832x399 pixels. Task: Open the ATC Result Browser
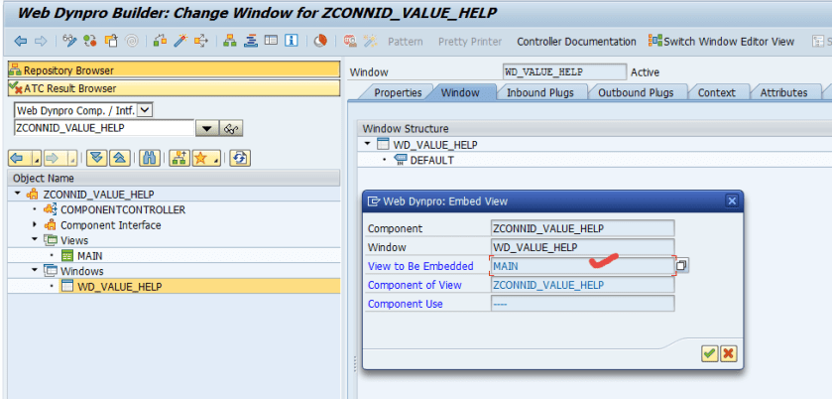175,88
